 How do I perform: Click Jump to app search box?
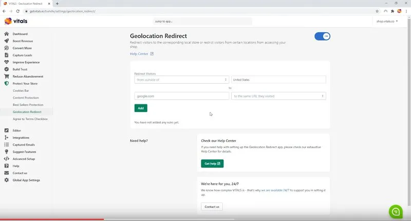click(202, 21)
